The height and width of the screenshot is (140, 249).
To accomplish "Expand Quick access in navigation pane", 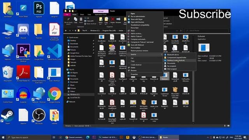I will (x=72, y=37).
